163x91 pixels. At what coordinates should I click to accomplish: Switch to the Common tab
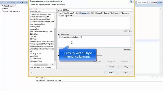click(125, 13)
